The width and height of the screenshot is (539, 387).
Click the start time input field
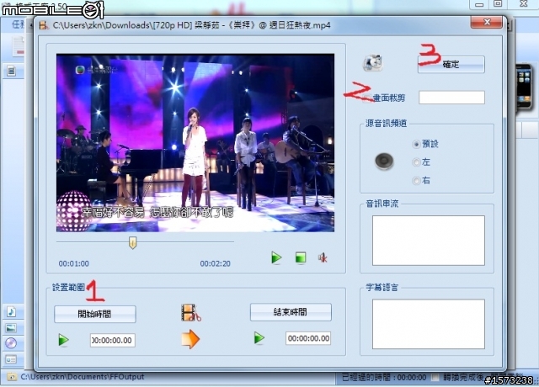pos(112,340)
